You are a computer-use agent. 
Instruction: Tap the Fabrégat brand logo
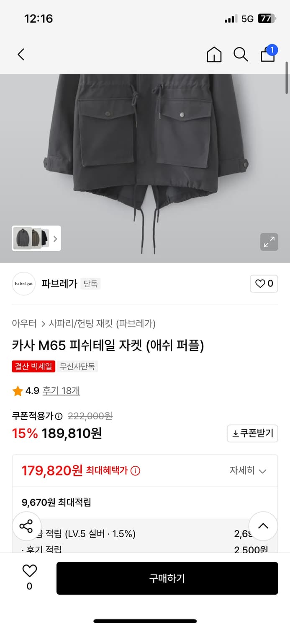click(x=23, y=284)
